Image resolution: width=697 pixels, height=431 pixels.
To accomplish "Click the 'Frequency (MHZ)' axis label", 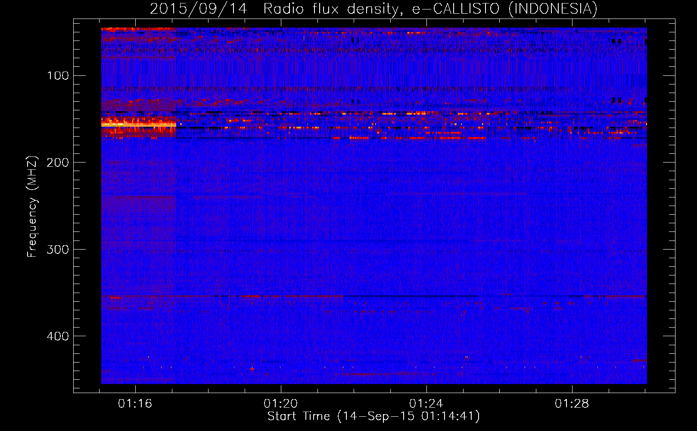I will click(x=32, y=206).
